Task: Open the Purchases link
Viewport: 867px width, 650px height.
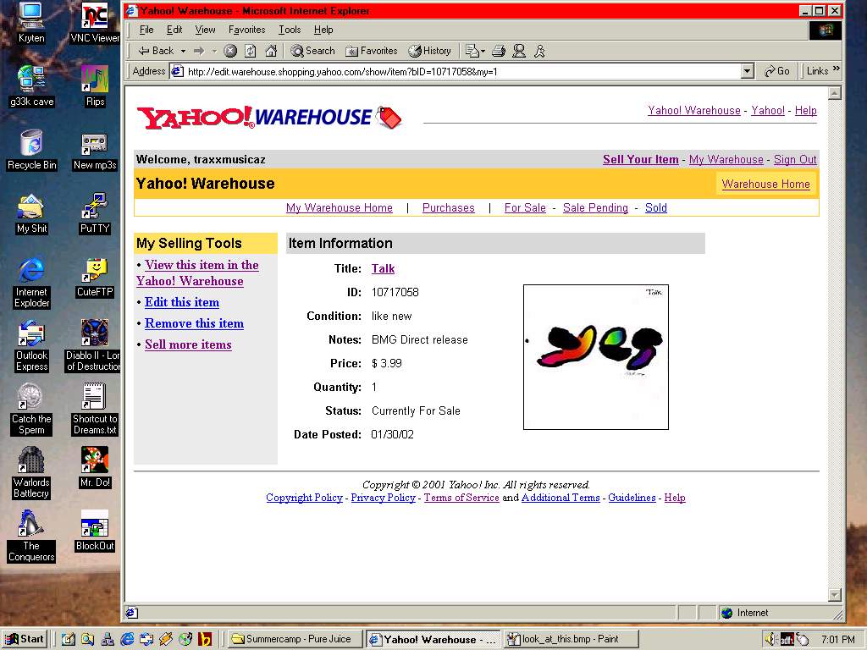Action: point(449,208)
